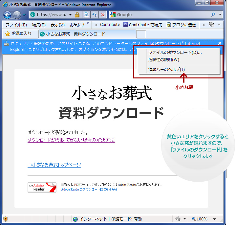The width and height of the screenshot is (235, 225).
Task: Select the 小さなお葬式 資料ダウンロード tab
Action: 87,34
